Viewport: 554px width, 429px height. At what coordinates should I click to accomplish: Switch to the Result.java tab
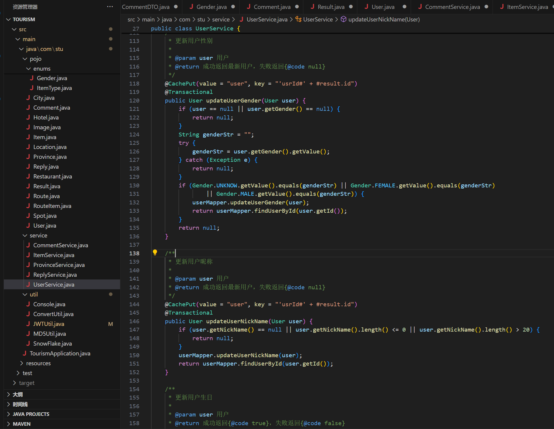point(331,7)
